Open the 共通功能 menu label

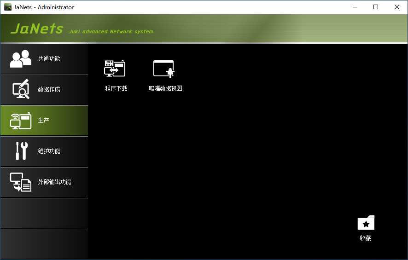point(49,59)
